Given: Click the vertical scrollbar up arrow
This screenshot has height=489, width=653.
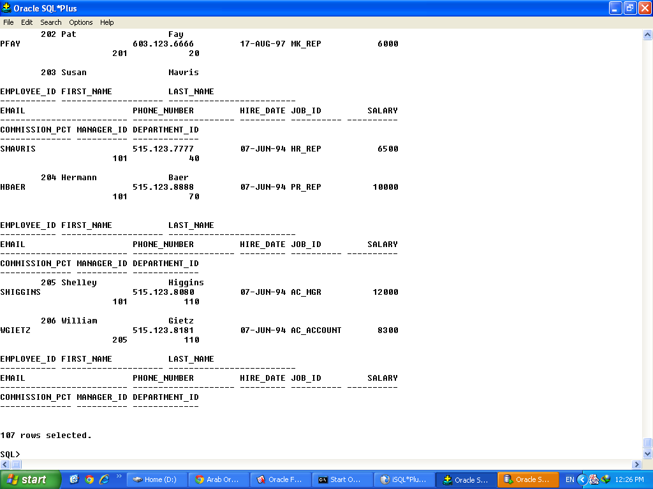Looking at the screenshot, I should click(647, 36).
